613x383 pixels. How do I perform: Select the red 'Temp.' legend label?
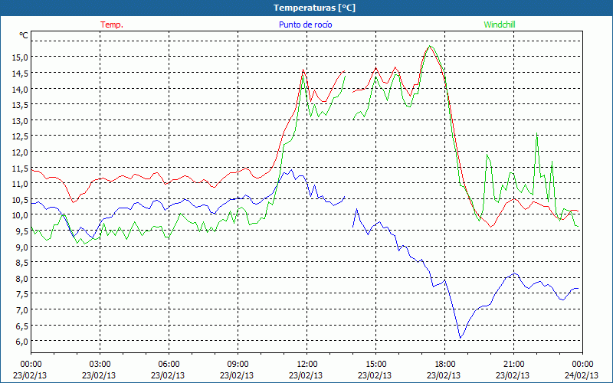[112, 25]
